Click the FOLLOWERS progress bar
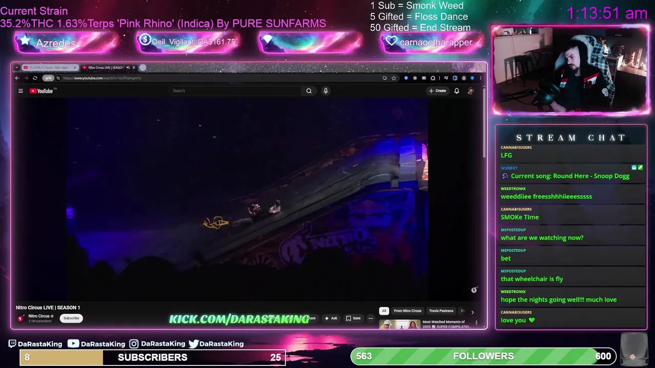 click(x=483, y=356)
